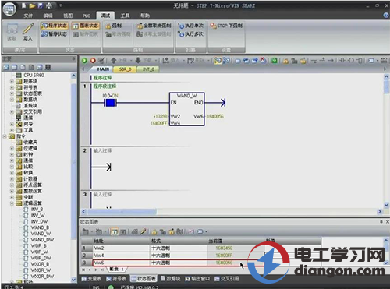Viewport: 390px width, 289px height.
Task: Click the new document quick-access icon
Action: 24,5
